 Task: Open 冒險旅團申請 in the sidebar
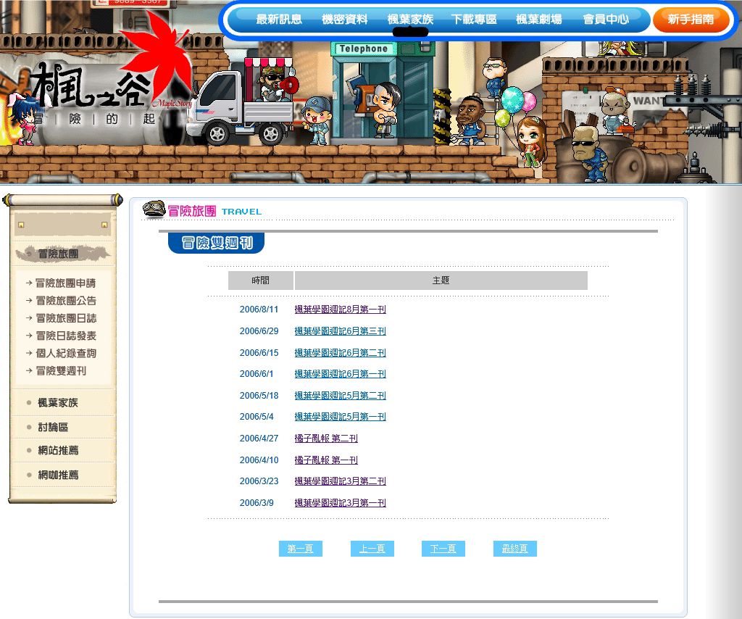[65, 283]
